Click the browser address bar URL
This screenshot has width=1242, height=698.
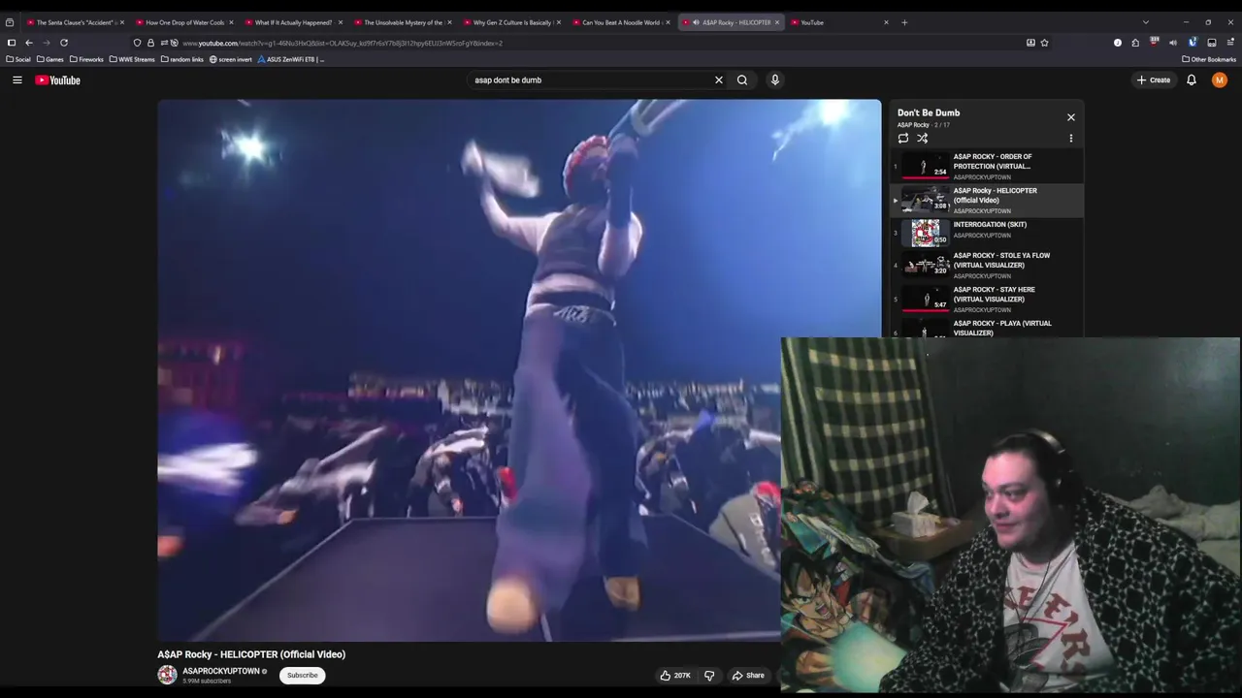343,43
